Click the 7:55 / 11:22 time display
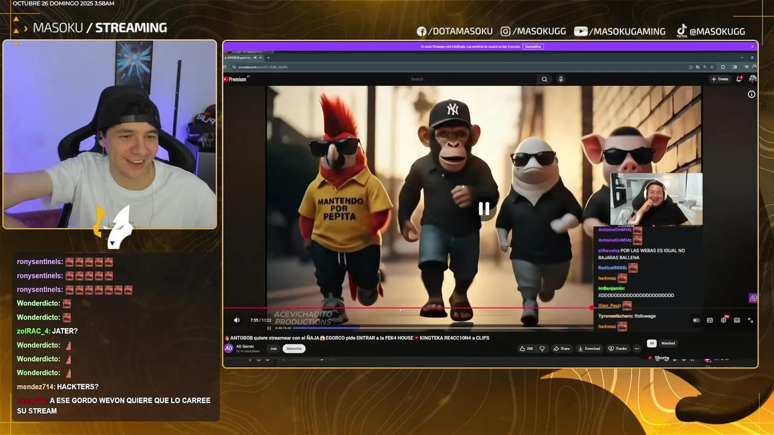The width and height of the screenshot is (774, 435). (x=261, y=320)
